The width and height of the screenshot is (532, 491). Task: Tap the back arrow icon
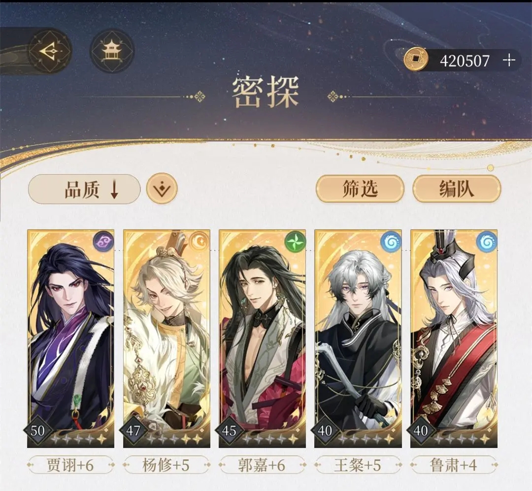coord(50,51)
